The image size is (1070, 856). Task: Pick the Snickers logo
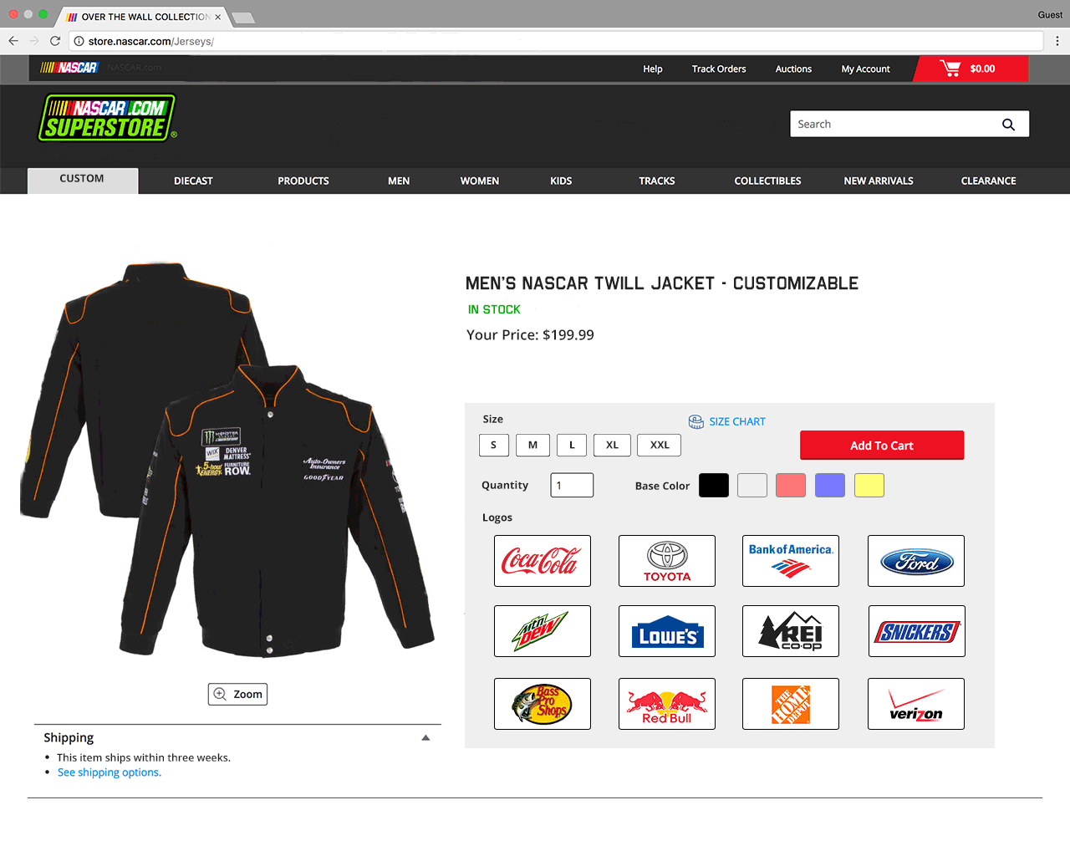point(916,631)
